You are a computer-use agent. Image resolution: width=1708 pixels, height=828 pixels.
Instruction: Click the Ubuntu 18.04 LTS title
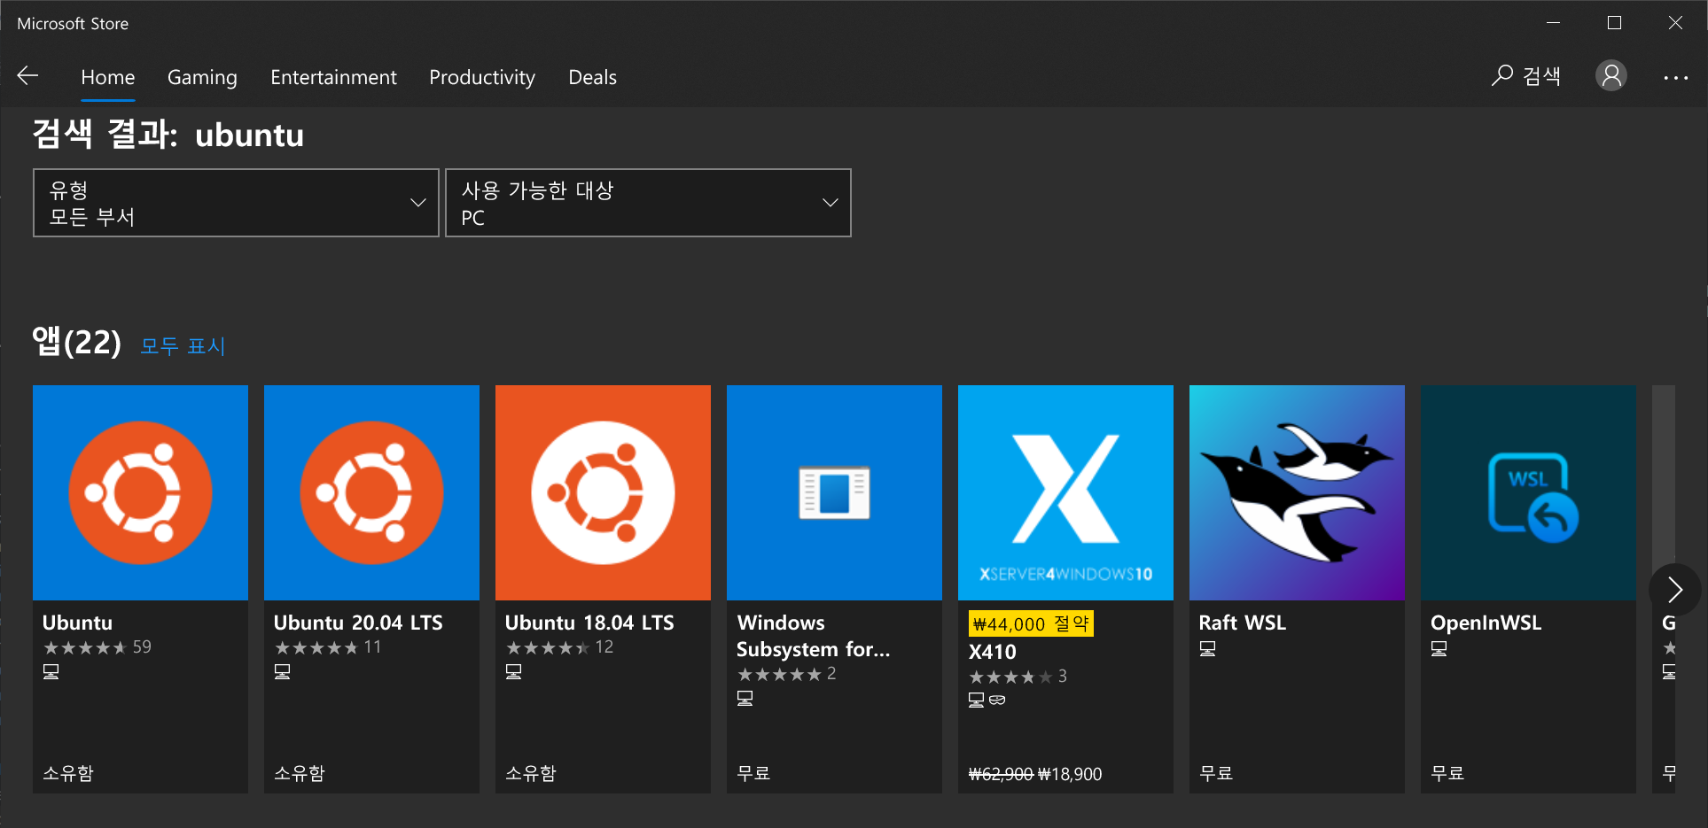pos(589,623)
